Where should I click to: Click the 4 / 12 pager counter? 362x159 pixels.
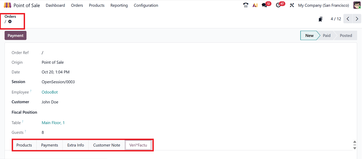coord(336,19)
